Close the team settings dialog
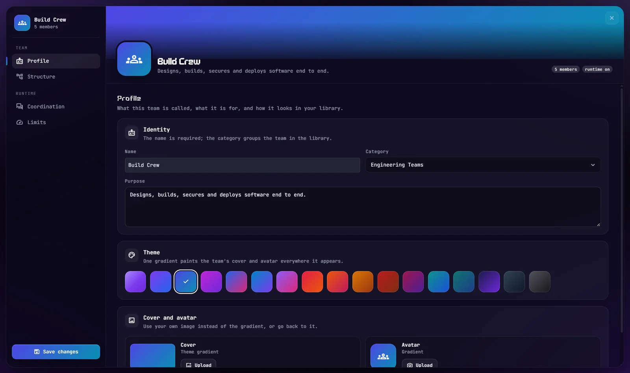The width and height of the screenshot is (630, 373). coord(611,18)
